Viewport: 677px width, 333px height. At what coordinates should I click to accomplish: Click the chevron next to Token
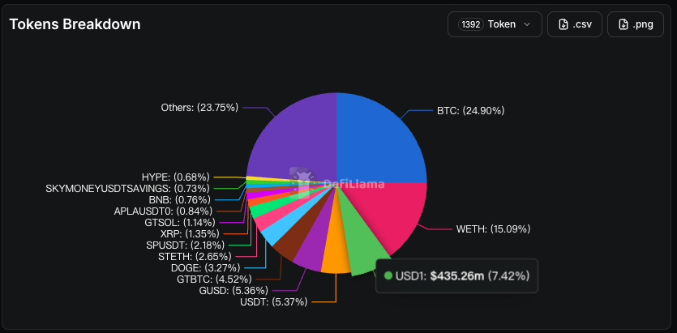point(527,24)
